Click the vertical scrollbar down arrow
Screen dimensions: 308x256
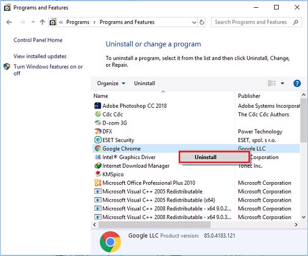[304, 217]
